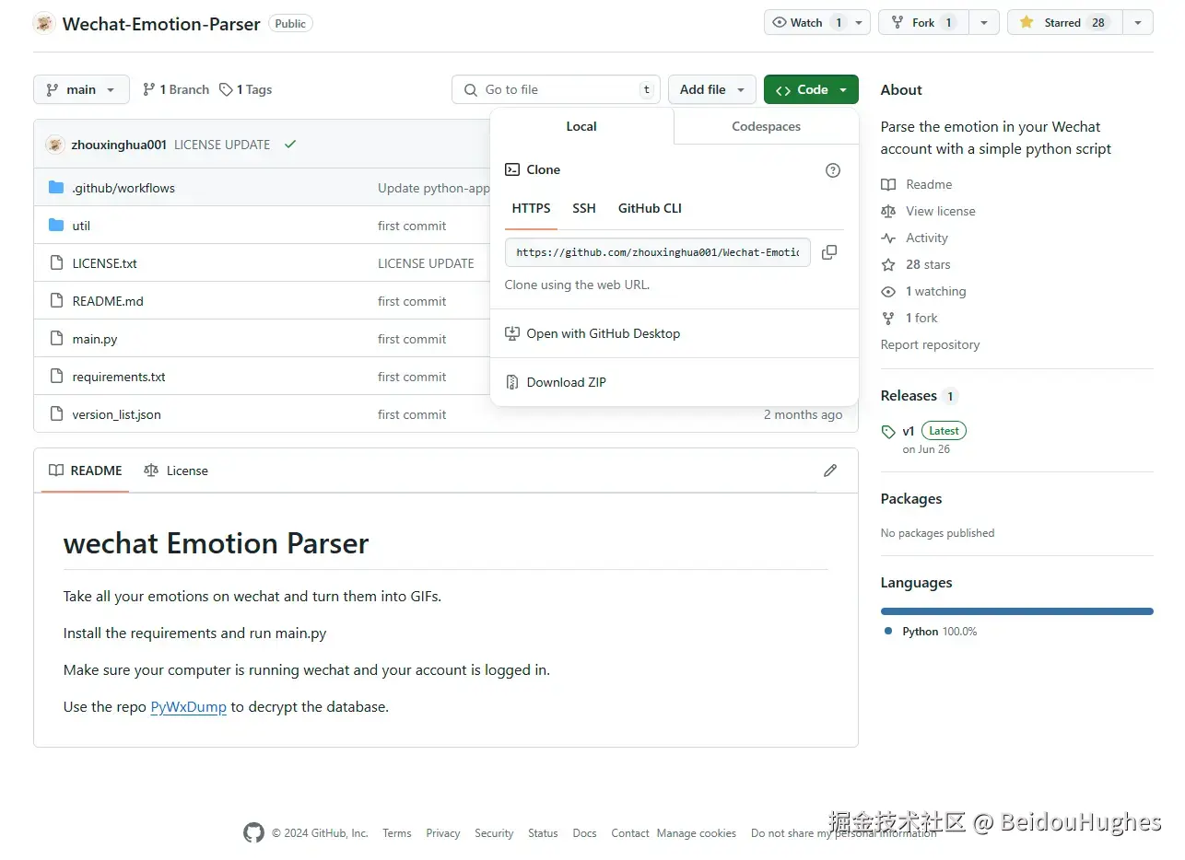Open the footer Terms link

(x=397, y=833)
